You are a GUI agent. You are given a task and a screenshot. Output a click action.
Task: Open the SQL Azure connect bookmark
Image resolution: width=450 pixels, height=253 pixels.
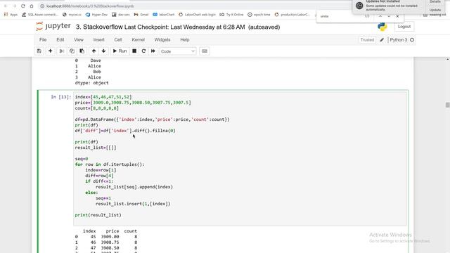(40, 15)
